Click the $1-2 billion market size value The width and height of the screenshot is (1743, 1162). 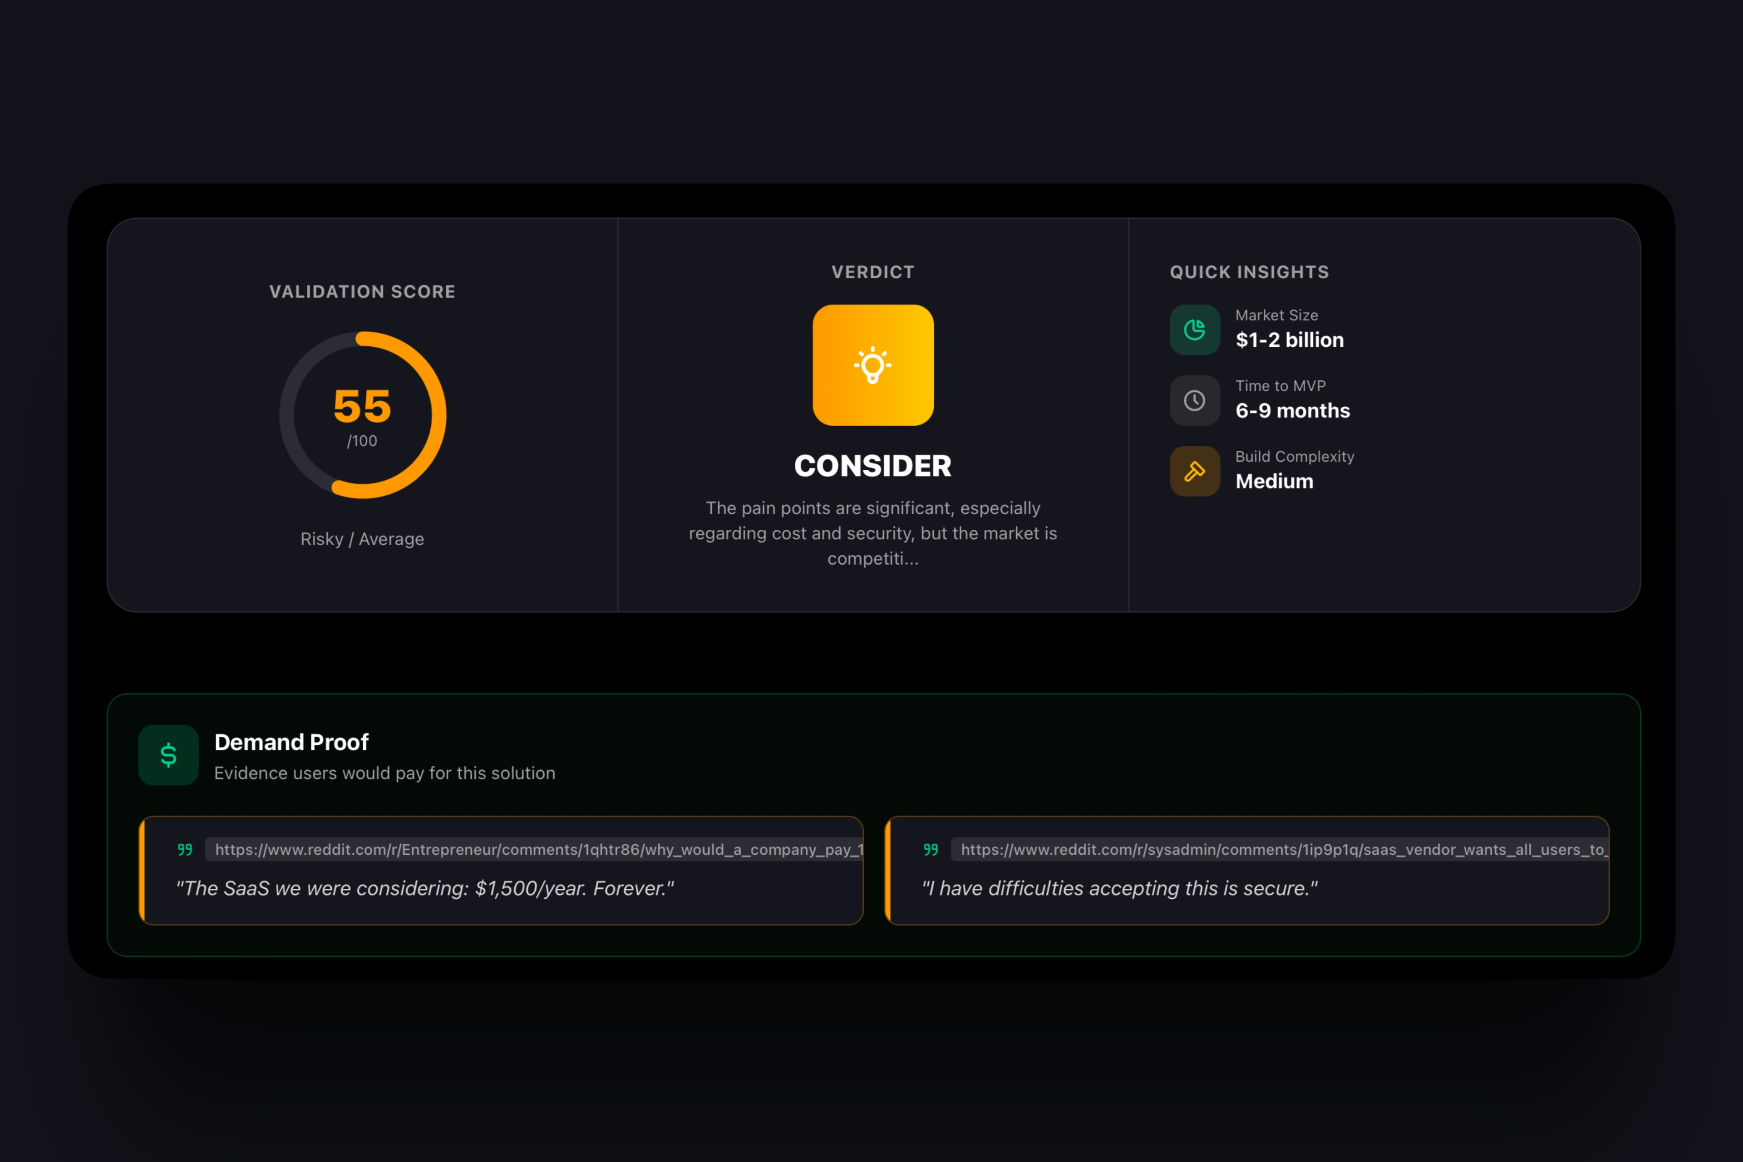(x=1290, y=340)
